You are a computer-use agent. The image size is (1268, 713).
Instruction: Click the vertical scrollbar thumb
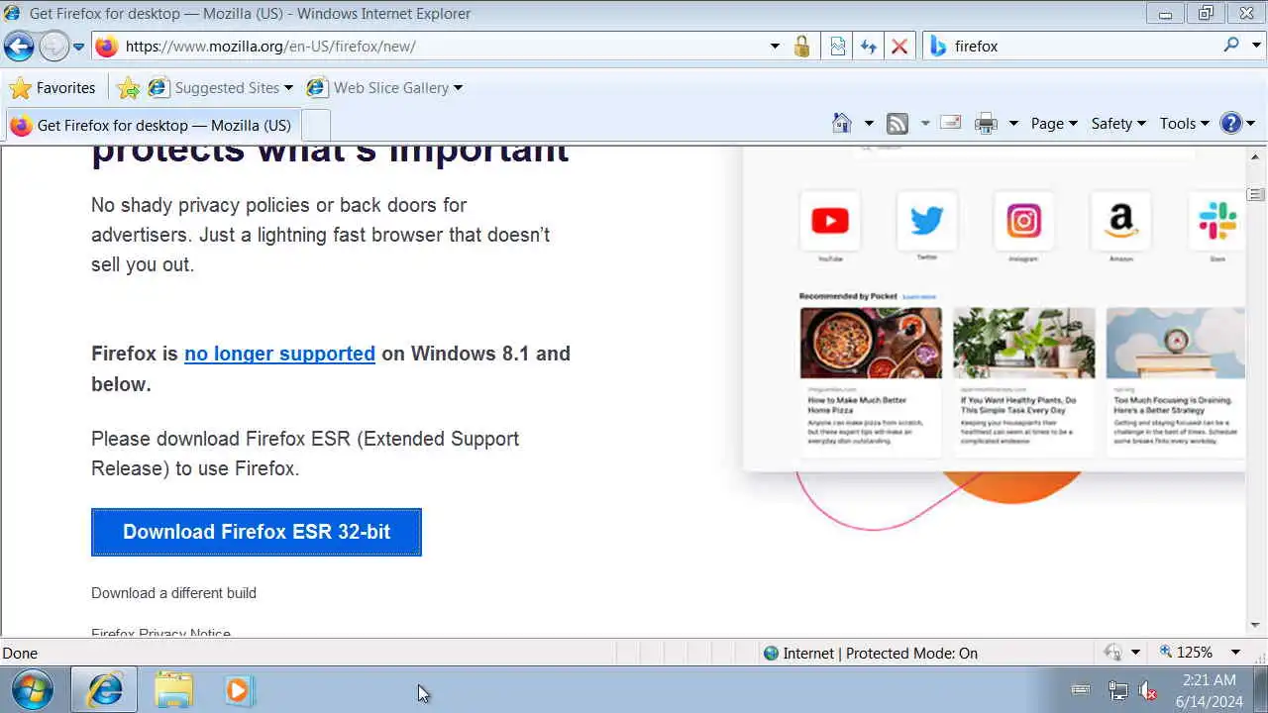[1256, 194]
